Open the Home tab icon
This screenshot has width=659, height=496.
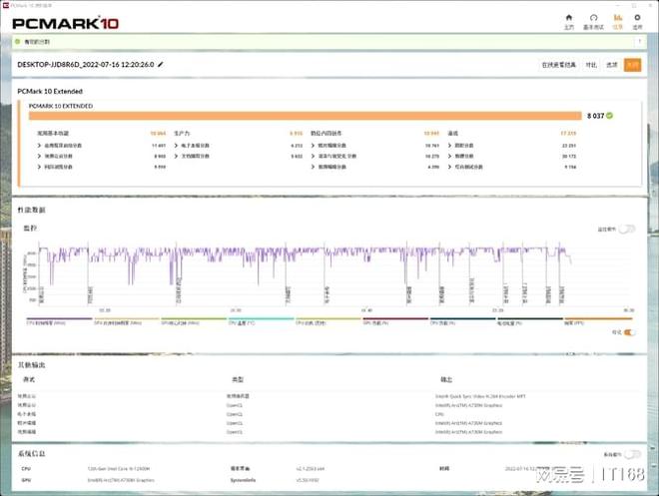coord(569,18)
